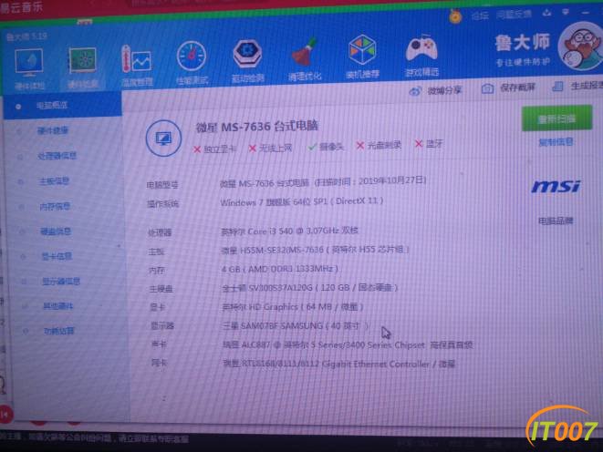The image size is (603, 452).
Task: Open the 装机推荐 cube icon
Action: pos(362,50)
